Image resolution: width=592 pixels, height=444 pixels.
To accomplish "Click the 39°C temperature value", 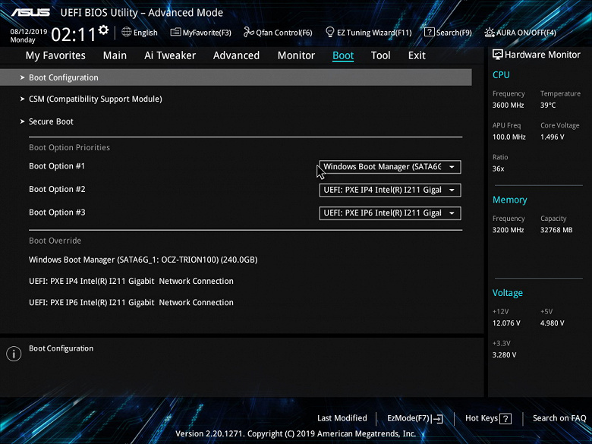I will point(548,105).
